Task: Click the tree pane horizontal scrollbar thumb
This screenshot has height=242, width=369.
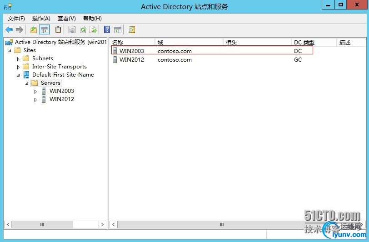Action: coord(42,225)
